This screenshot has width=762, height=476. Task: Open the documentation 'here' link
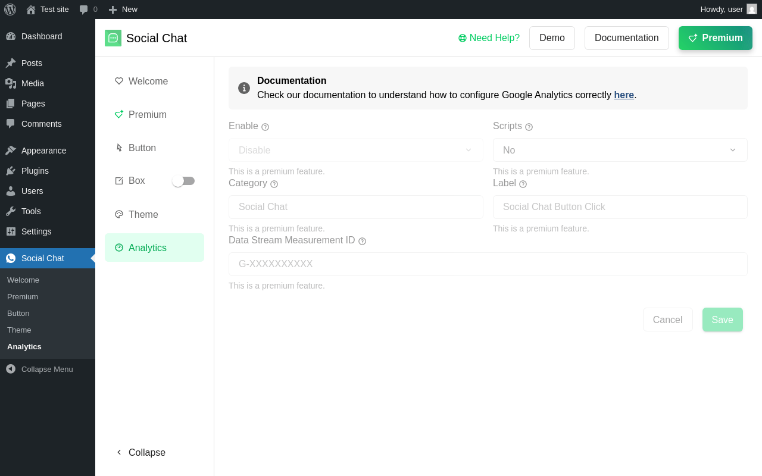[624, 95]
